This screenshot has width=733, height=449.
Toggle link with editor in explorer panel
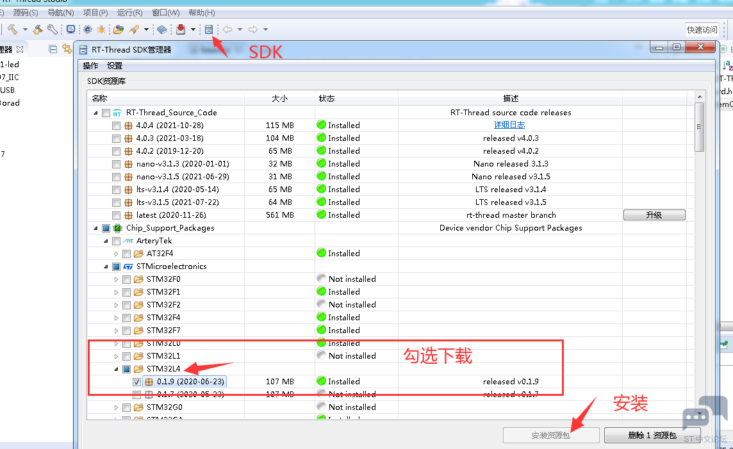67,49
